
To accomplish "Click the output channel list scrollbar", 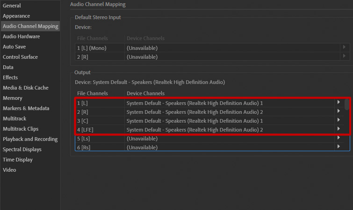I will [x=347, y=104].
